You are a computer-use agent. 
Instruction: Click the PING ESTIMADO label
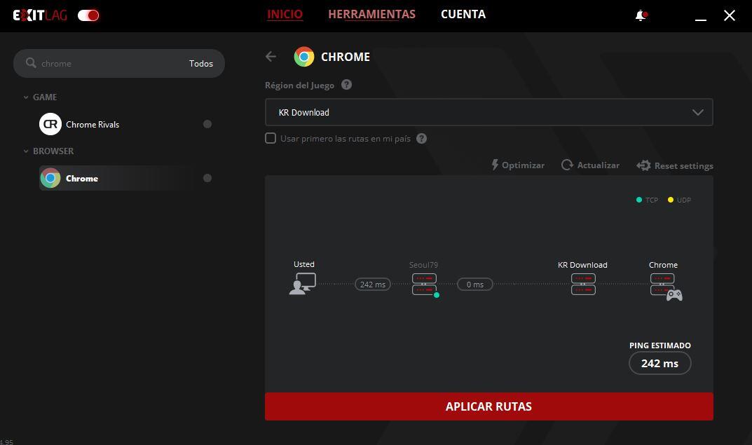coord(660,345)
